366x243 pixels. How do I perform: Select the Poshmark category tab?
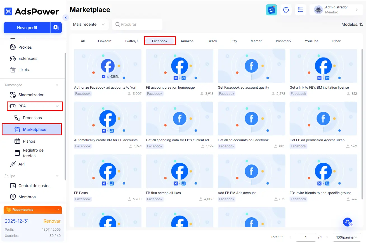[284, 41]
